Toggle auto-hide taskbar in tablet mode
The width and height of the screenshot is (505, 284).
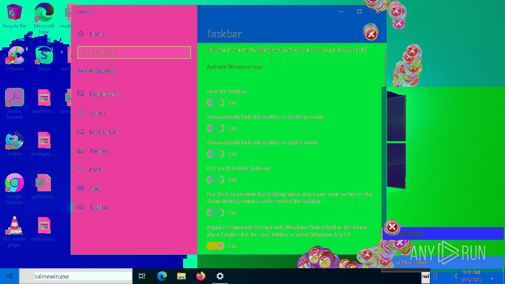point(215,154)
